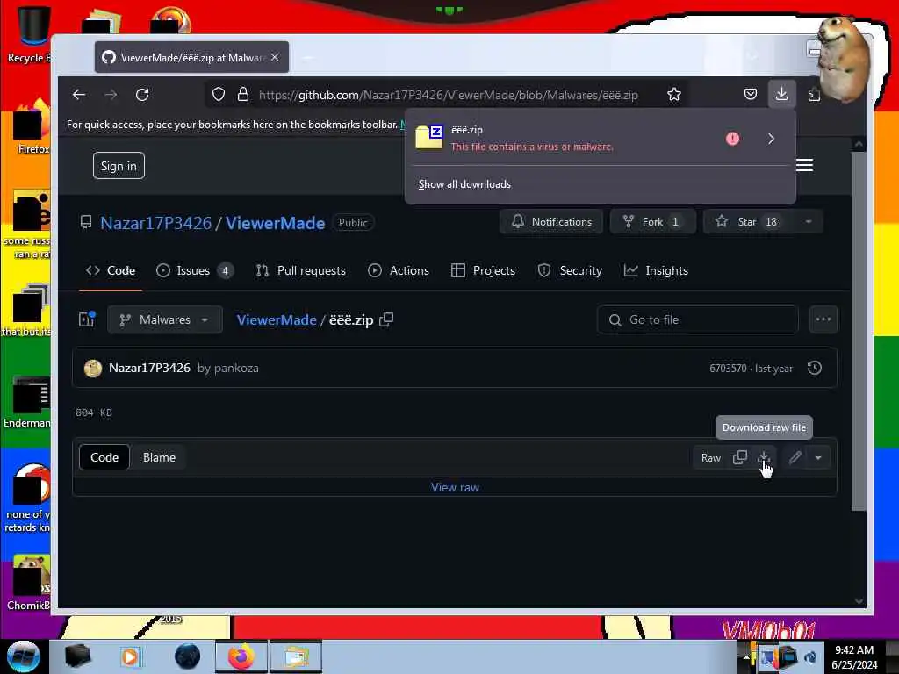
Task: Reload the GitHub page
Action: pyautogui.click(x=142, y=95)
